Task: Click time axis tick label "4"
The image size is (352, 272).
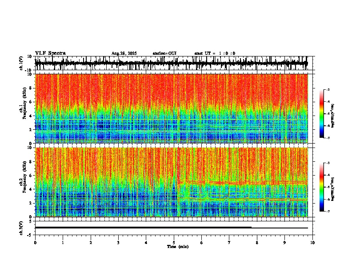Action: point(146,243)
